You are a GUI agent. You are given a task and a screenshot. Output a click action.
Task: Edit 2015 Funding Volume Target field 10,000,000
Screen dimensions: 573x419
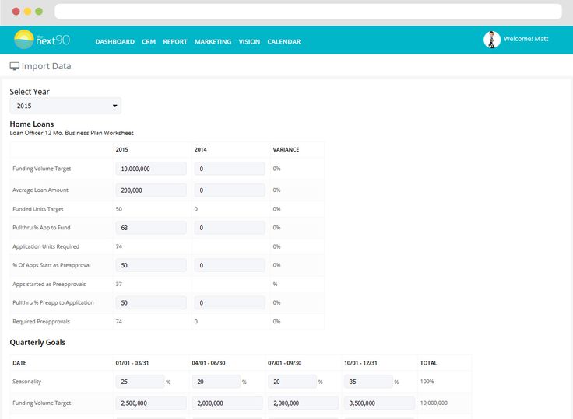point(151,169)
